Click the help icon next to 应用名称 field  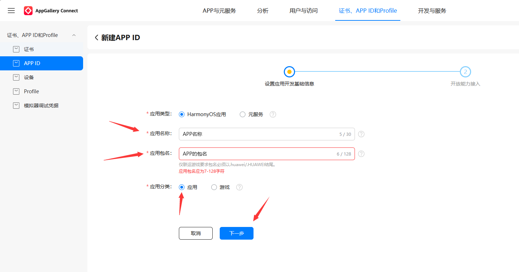pos(361,134)
